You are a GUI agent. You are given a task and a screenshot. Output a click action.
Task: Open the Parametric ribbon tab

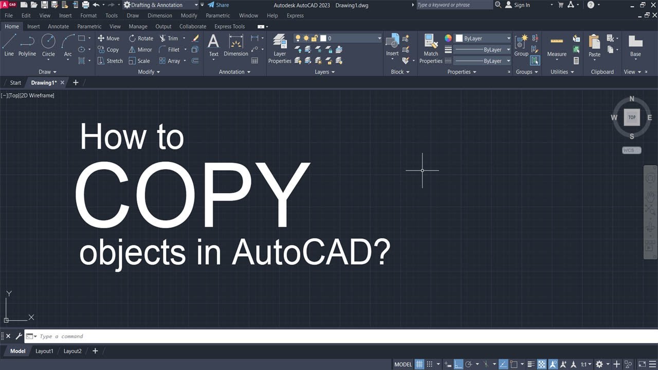coord(89,26)
